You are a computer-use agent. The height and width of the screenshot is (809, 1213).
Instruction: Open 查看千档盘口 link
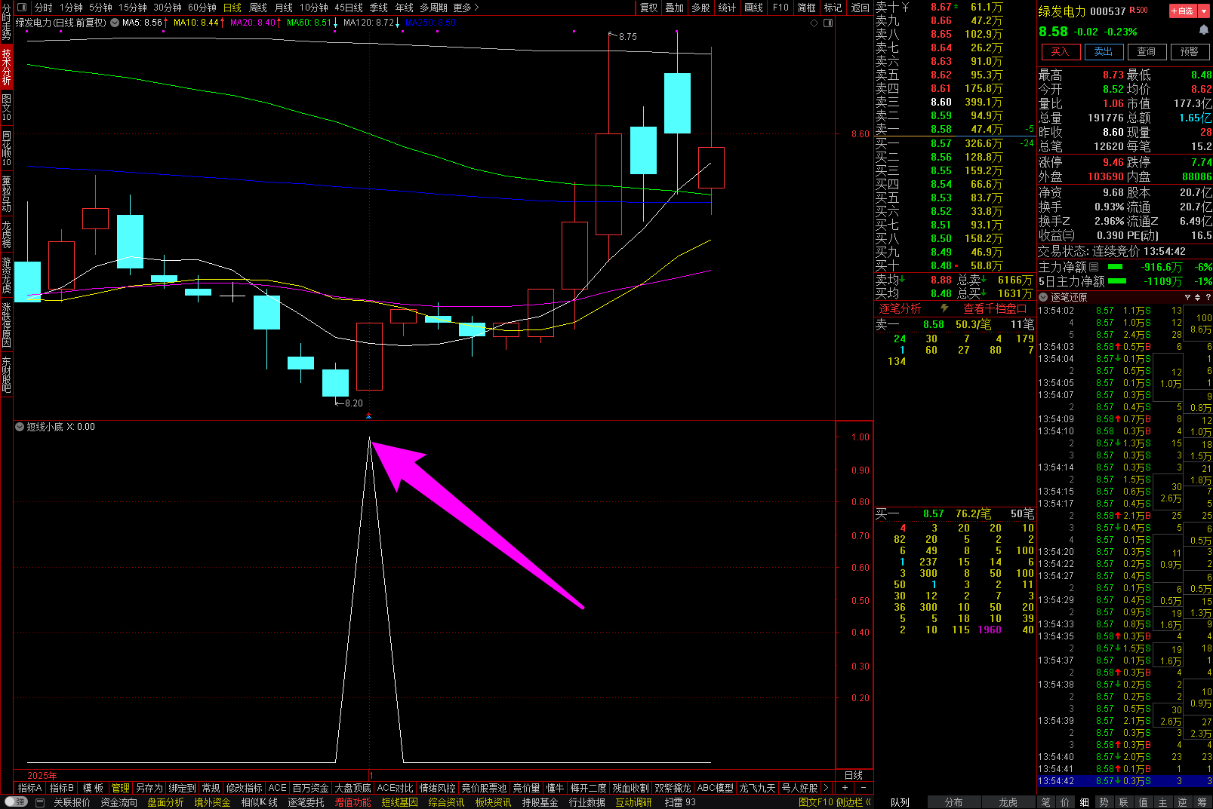[995, 308]
